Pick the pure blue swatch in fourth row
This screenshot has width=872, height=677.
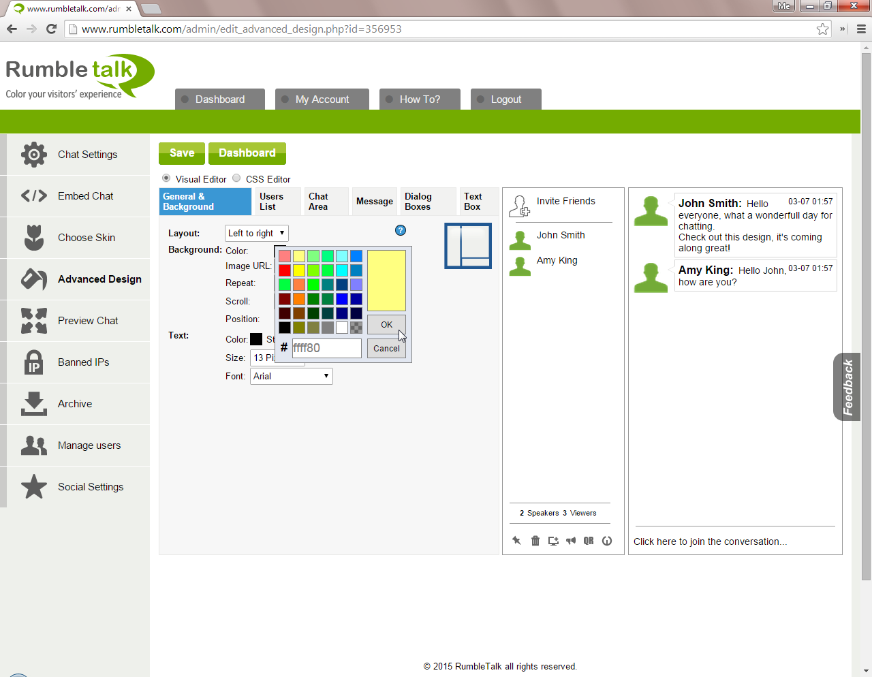point(342,299)
